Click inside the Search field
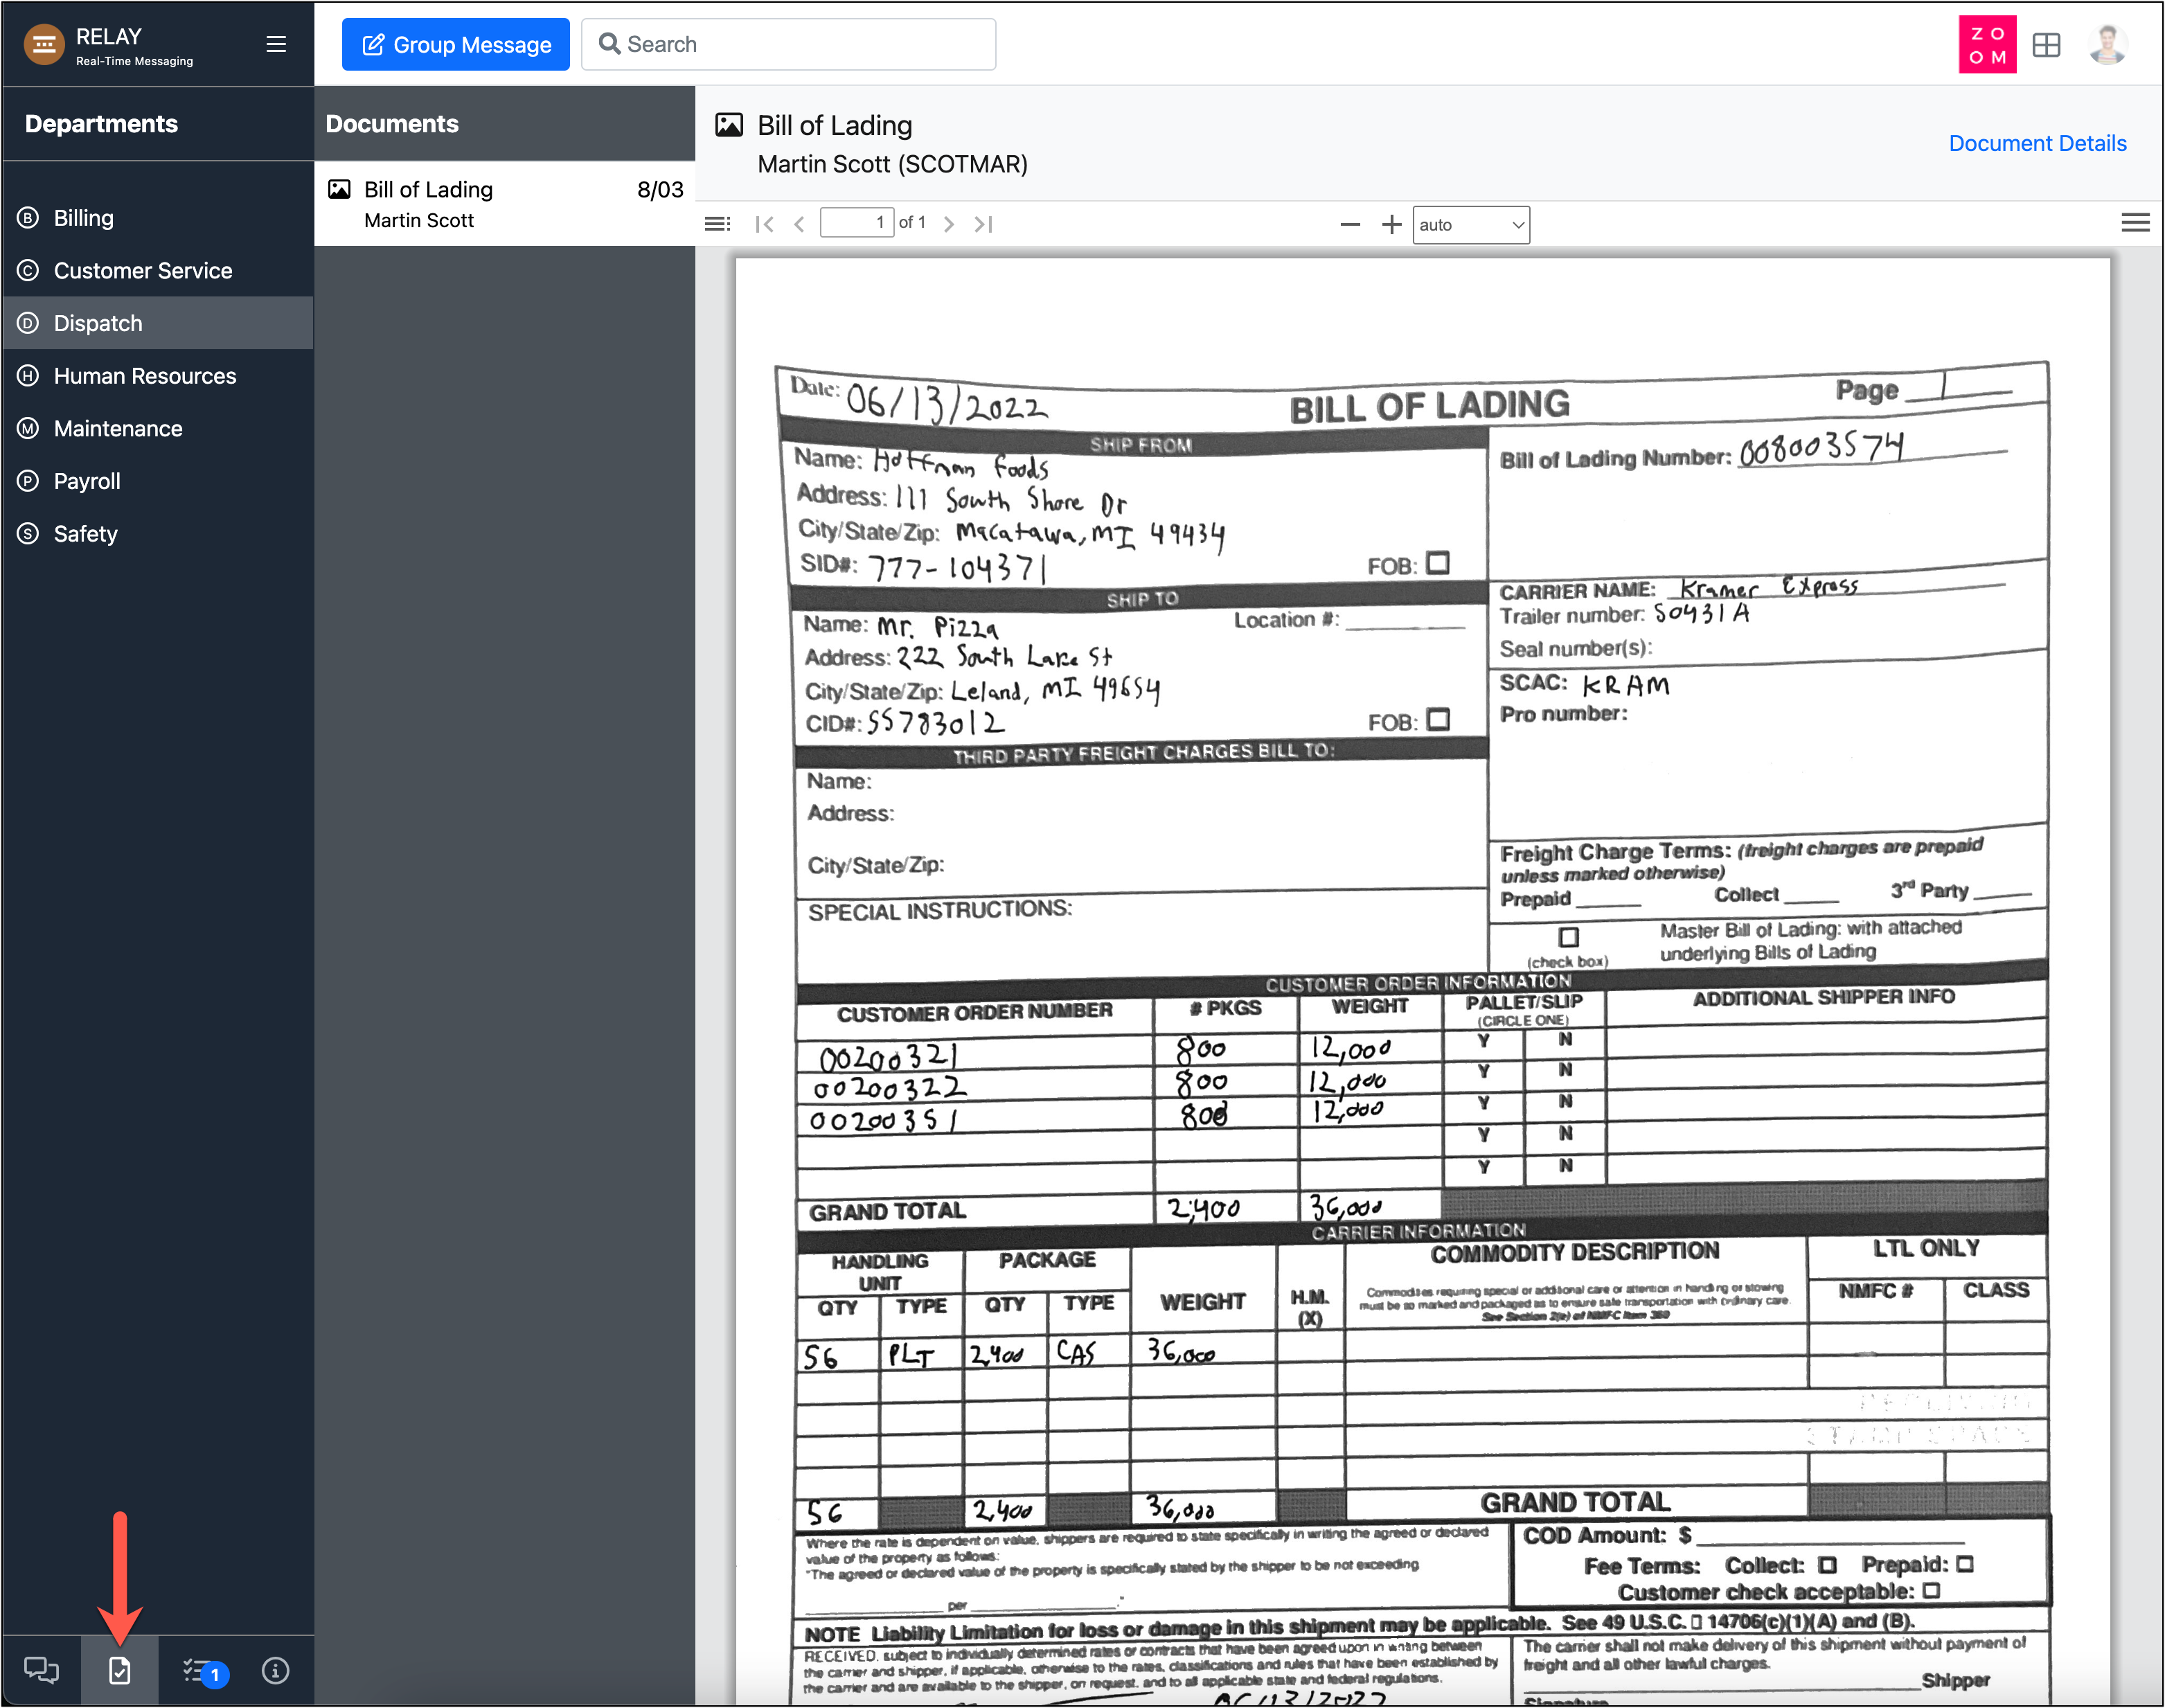 [788, 44]
